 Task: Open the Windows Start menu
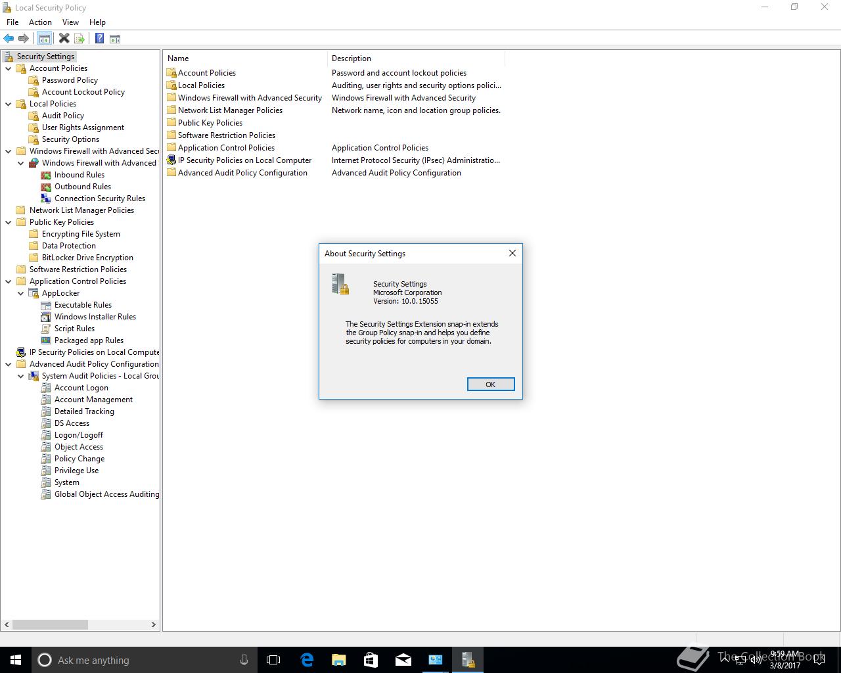point(16,660)
